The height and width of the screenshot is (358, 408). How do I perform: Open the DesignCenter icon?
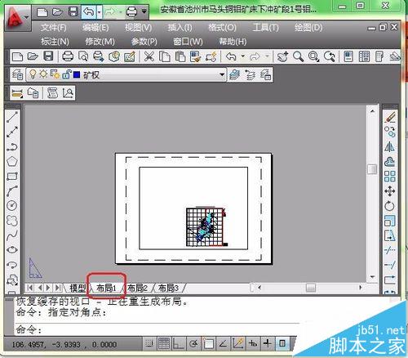(x=364, y=56)
